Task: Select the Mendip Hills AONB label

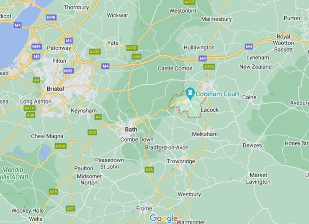Action: tap(14, 173)
